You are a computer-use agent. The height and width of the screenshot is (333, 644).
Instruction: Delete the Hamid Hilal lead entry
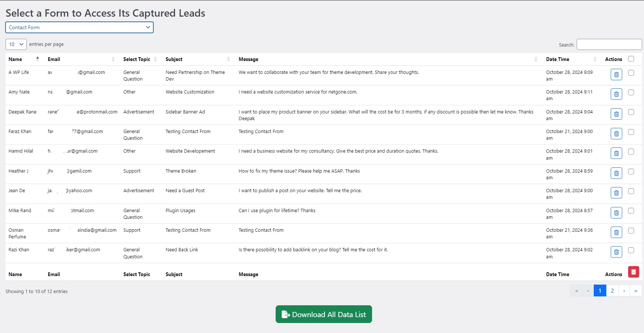click(x=616, y=153)
